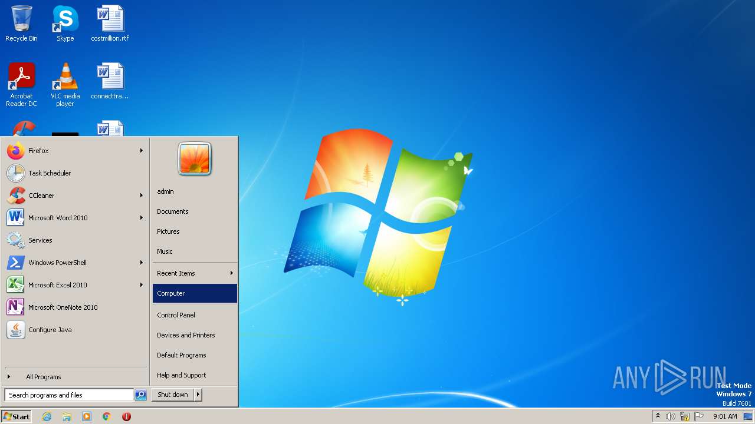Open Default Programs
The image size is (755, 424).
(x=195, y=355)
